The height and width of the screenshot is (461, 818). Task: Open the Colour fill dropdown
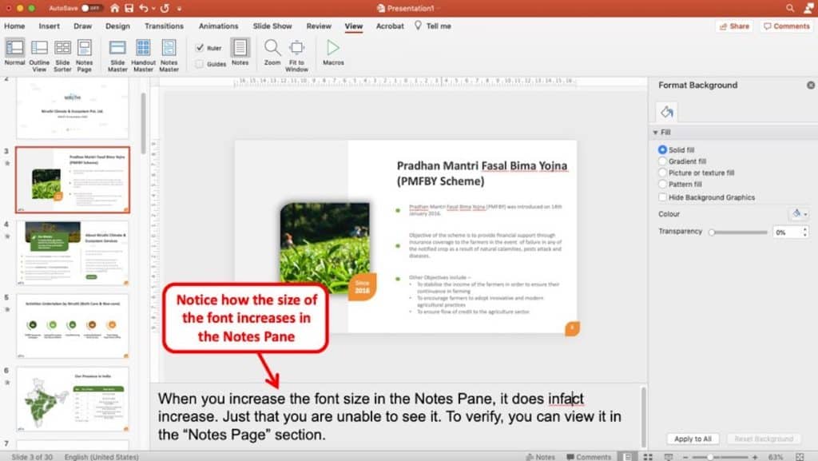tap(799, 213)
